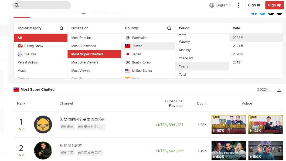Click the #朱學恒 tag
286x161 pixels.
click(x=67, y=127)
